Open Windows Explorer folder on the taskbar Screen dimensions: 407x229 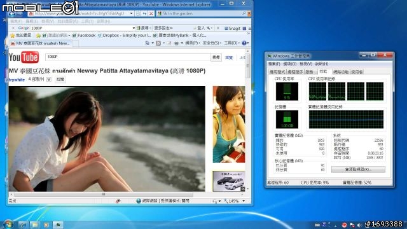tap(34, 225)
